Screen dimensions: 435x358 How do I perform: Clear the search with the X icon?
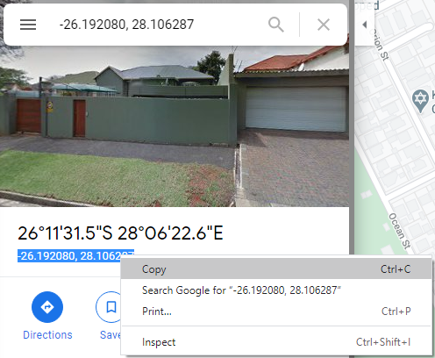[x=324, y=25]
